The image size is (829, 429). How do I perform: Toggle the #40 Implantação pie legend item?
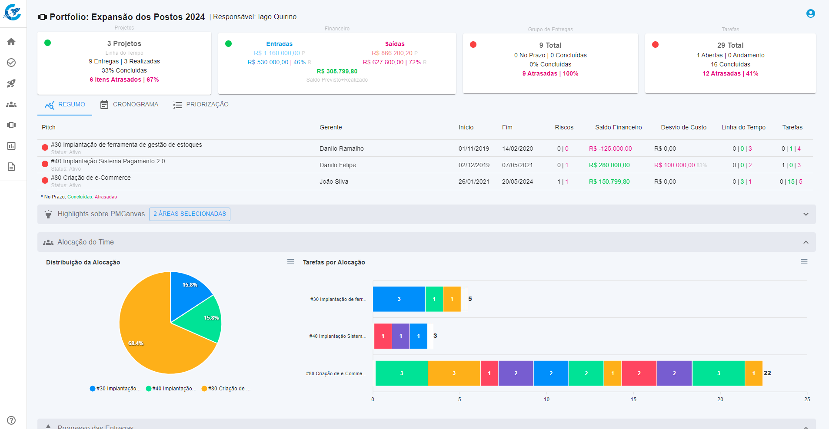pos(172,389)
